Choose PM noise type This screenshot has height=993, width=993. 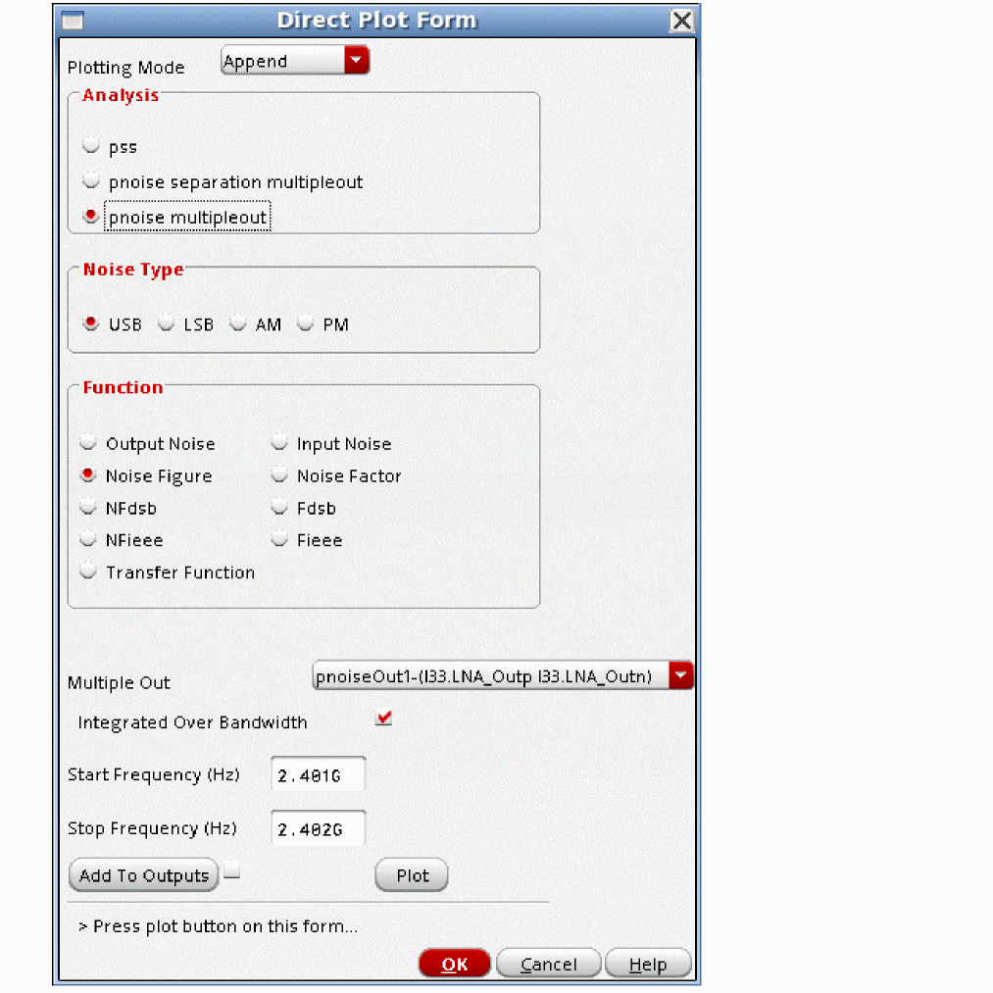[305, 323]
